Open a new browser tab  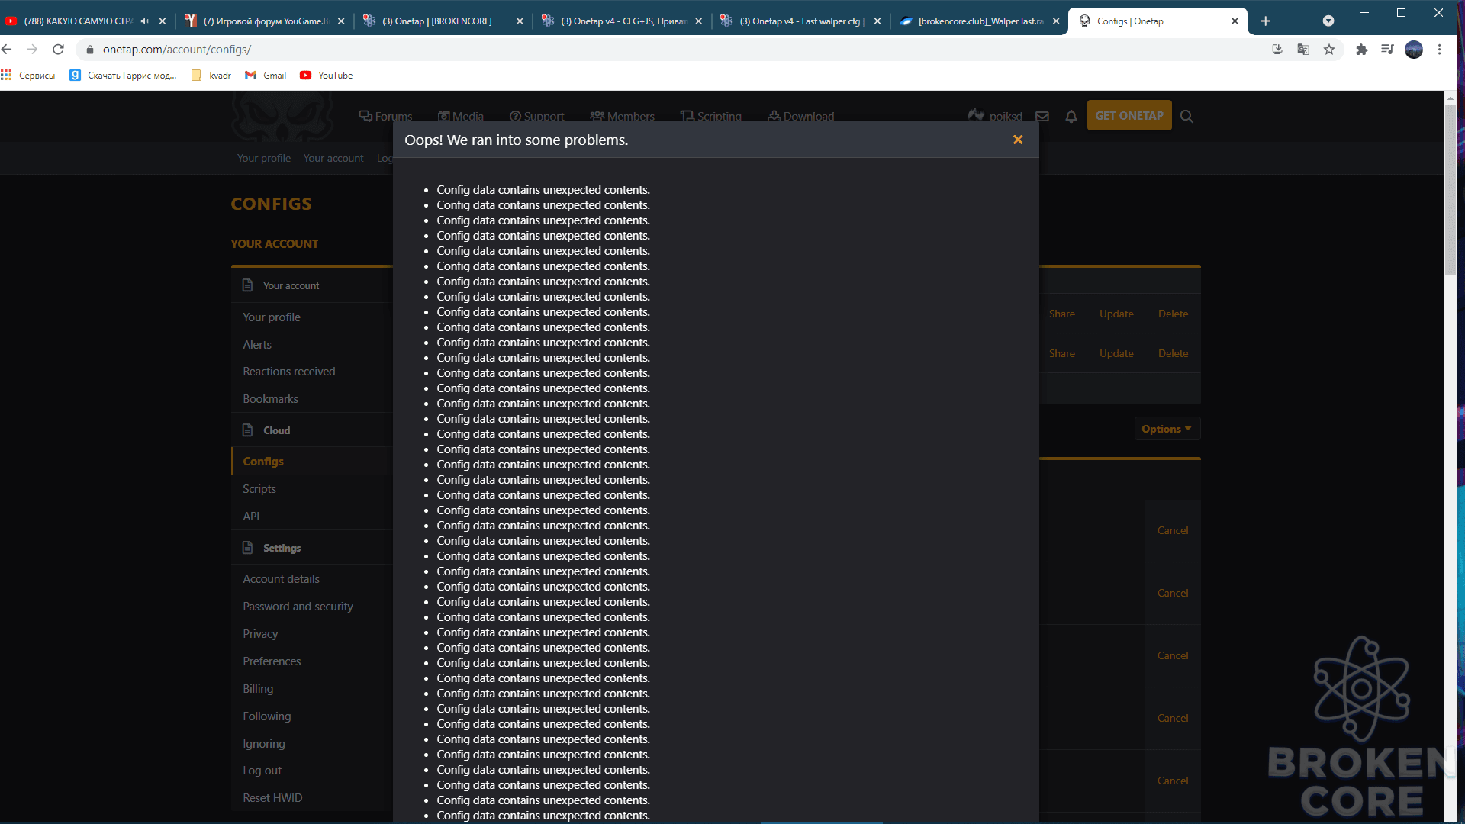point(1266,21)
